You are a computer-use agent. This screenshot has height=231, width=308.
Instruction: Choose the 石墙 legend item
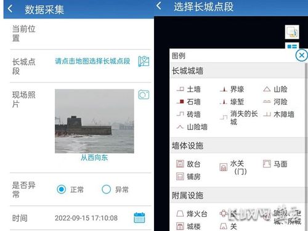[x=188, y=102]
